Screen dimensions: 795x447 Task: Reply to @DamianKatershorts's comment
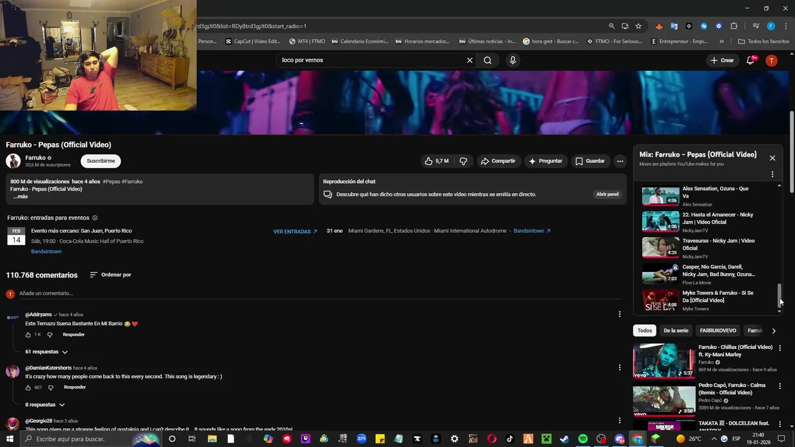click(75, 387)
